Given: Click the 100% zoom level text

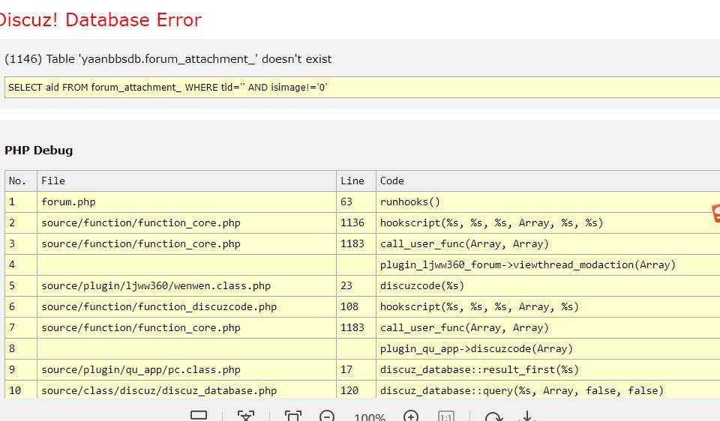Looking at the screenshot, I should (370, 417).
